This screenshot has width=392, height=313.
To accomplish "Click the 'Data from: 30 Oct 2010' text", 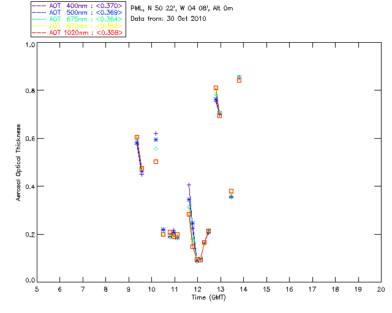I will 168,19.
